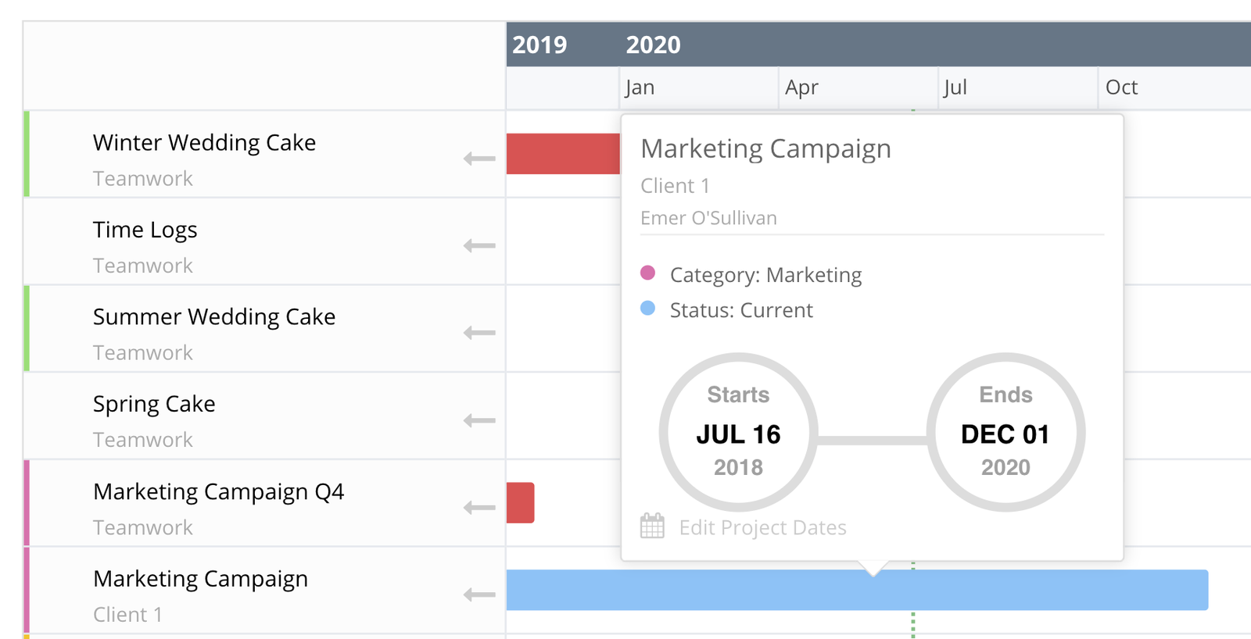Click the arrow icon beside Marketing Campaign Q4
Screen dimensions: 1251x639
[x=479, y=508]
